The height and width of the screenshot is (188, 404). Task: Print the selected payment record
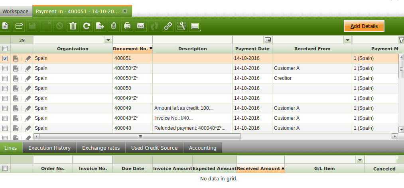tap(127, 26)
